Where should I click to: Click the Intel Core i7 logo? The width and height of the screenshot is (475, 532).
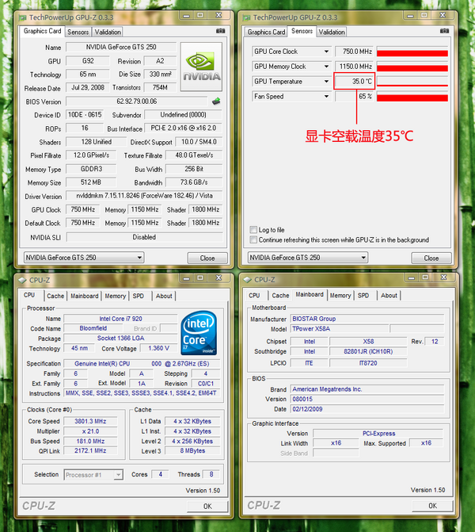click(199, 333)
